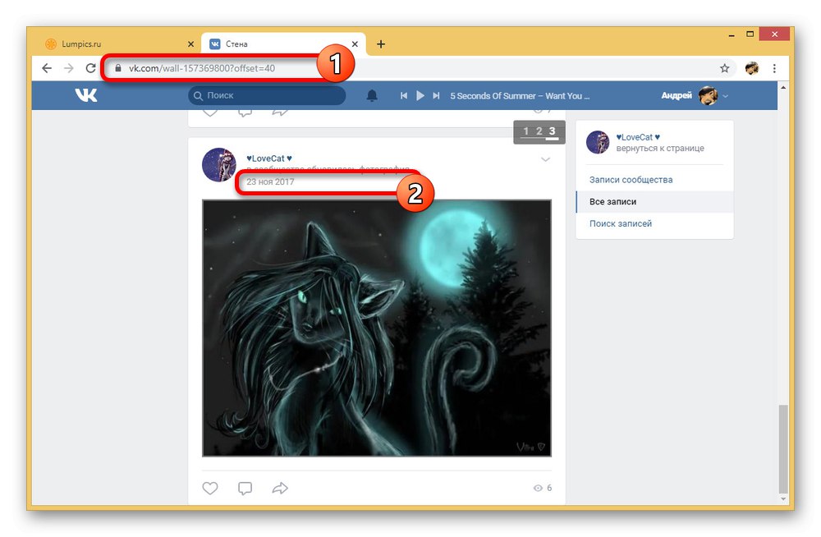
Task: Click the browser forward arrow
Action: (69, 68)
